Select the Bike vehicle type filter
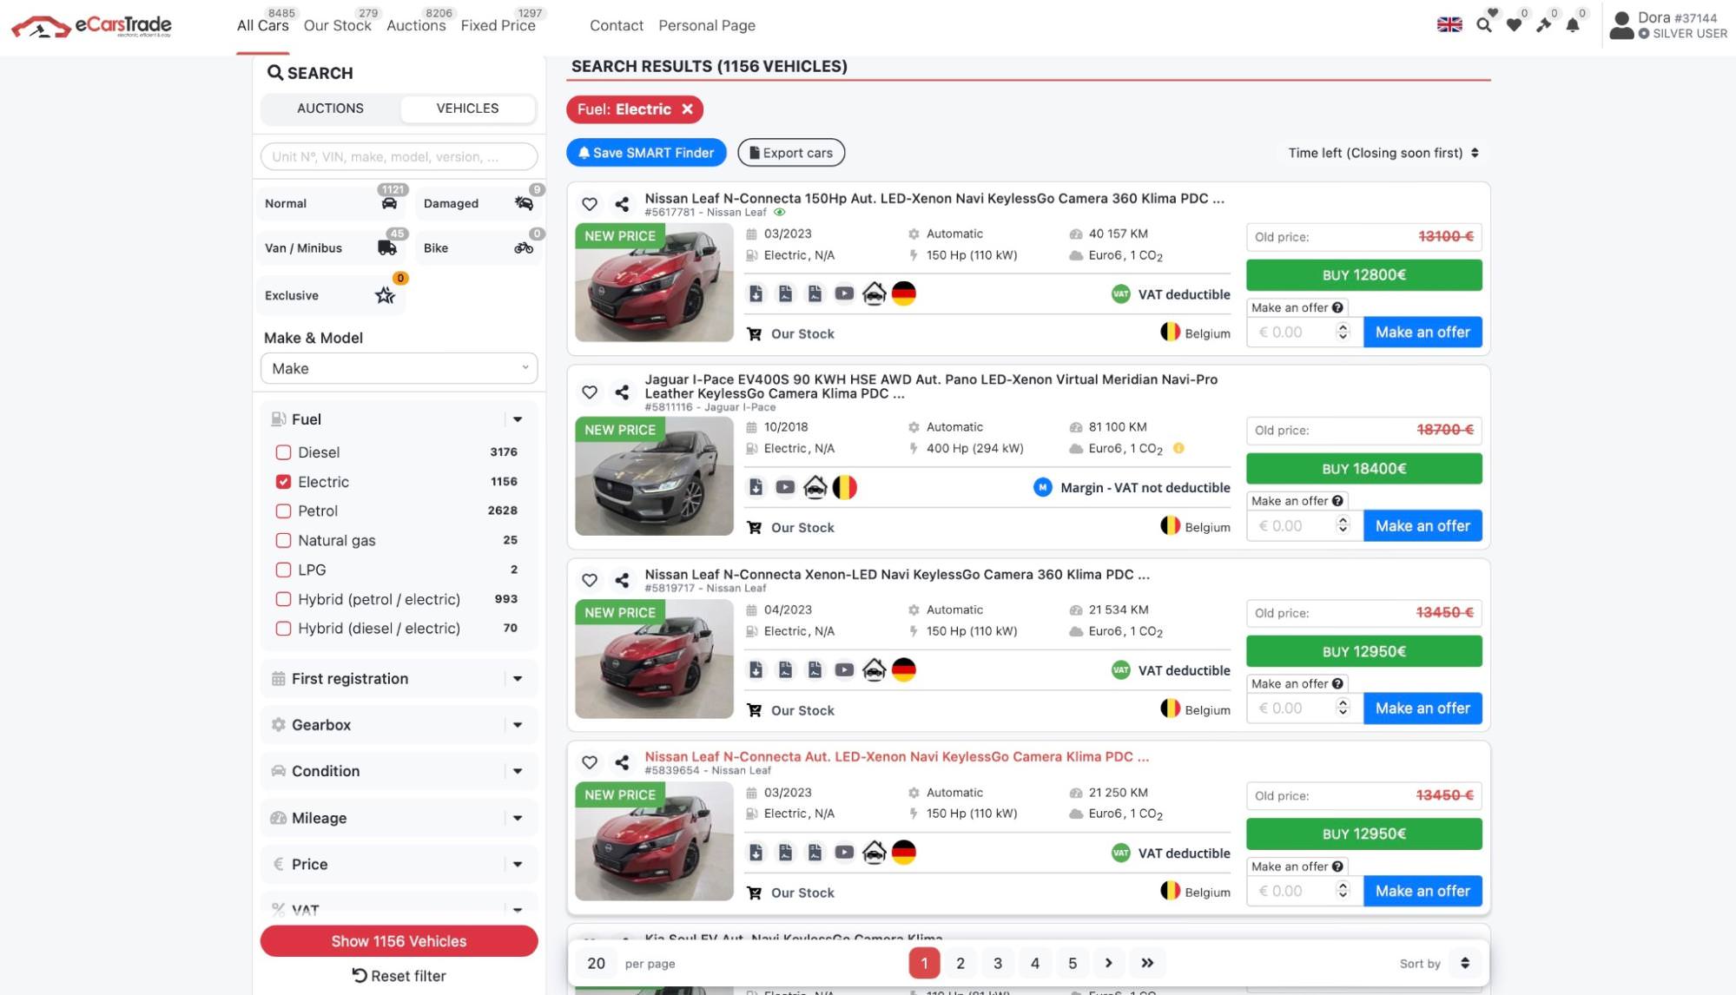This screenshot has width=1736, height=995. [x=479, y=247]
